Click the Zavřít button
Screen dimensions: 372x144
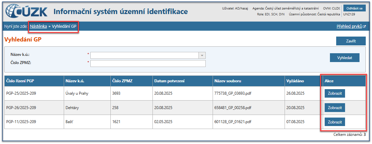pos(351,41)
